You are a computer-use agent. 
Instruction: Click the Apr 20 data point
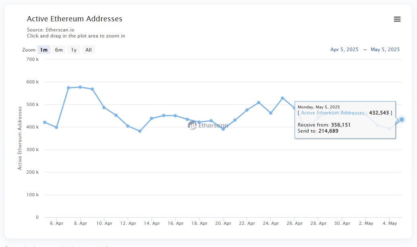point(223,129)
